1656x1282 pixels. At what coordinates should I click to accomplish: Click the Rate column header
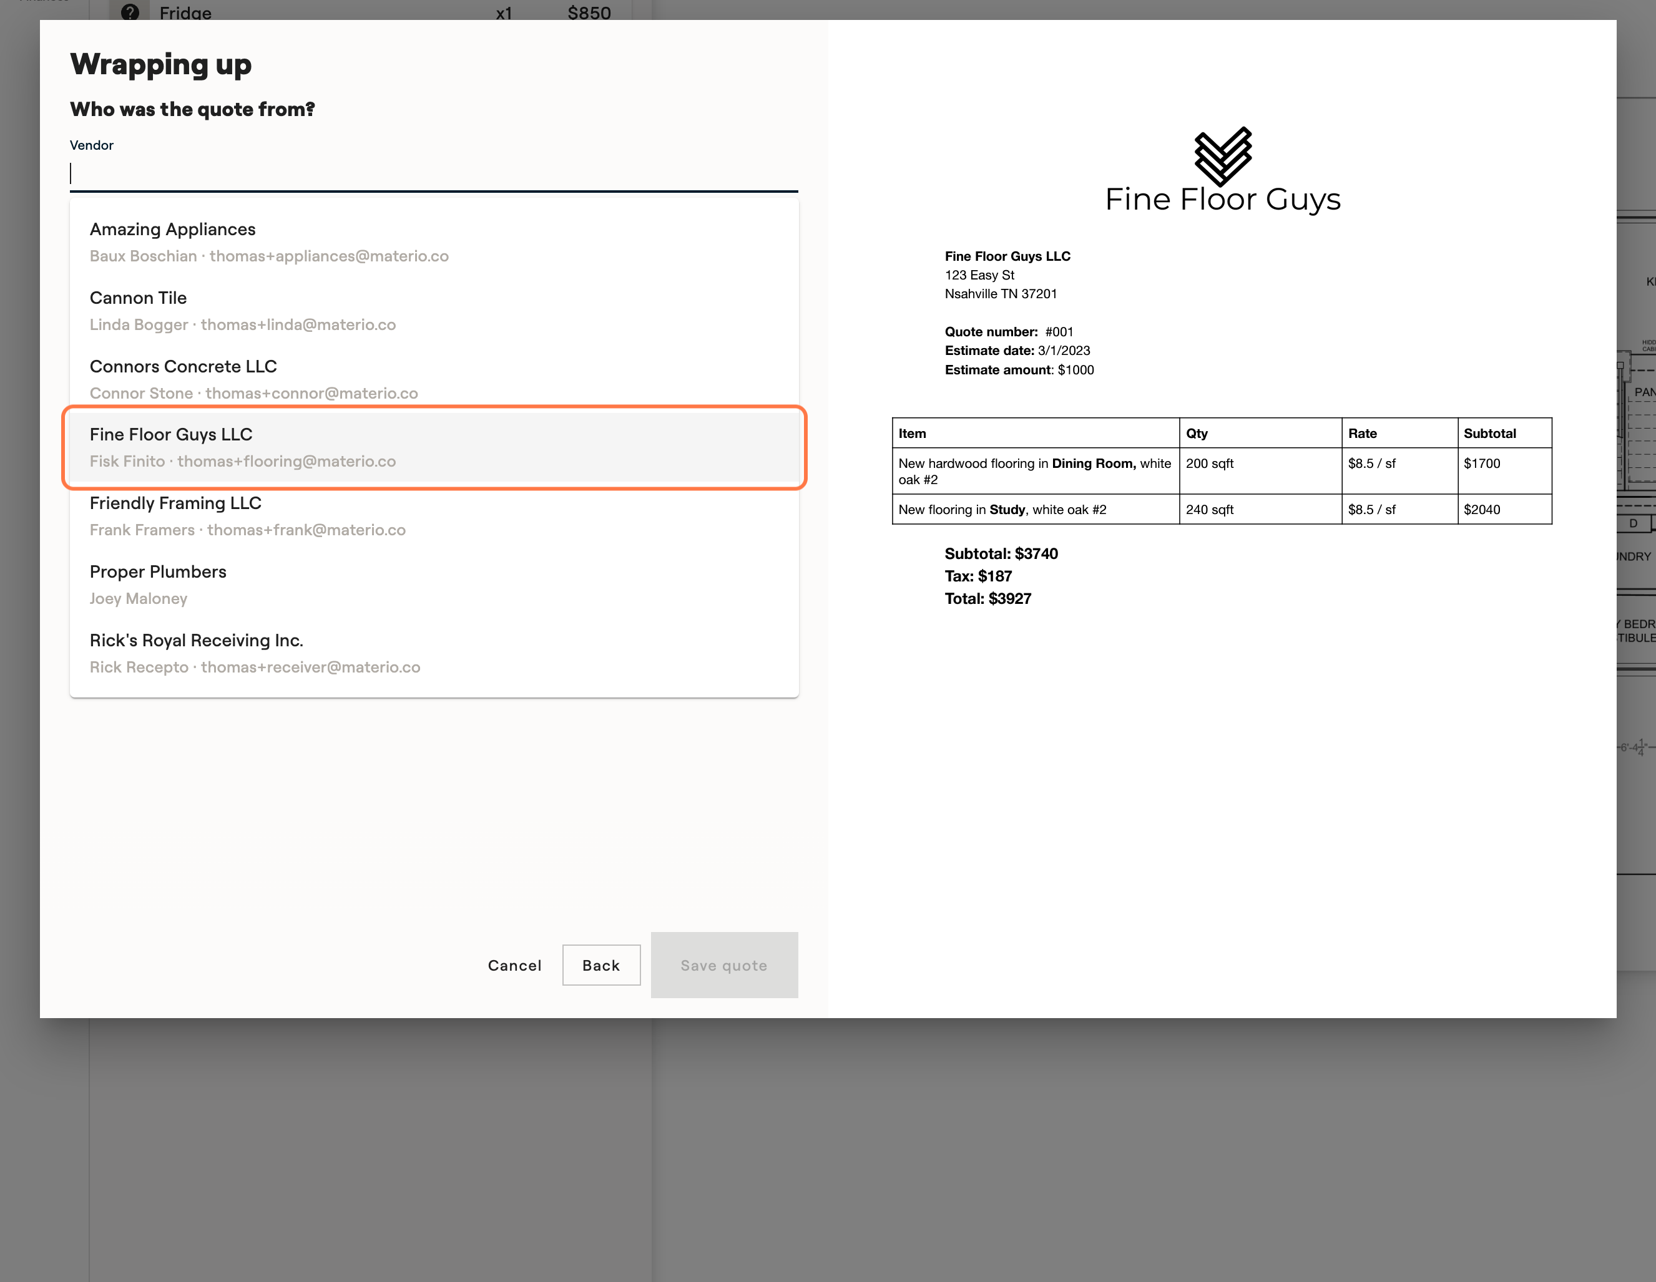[x=1399, y=434]
